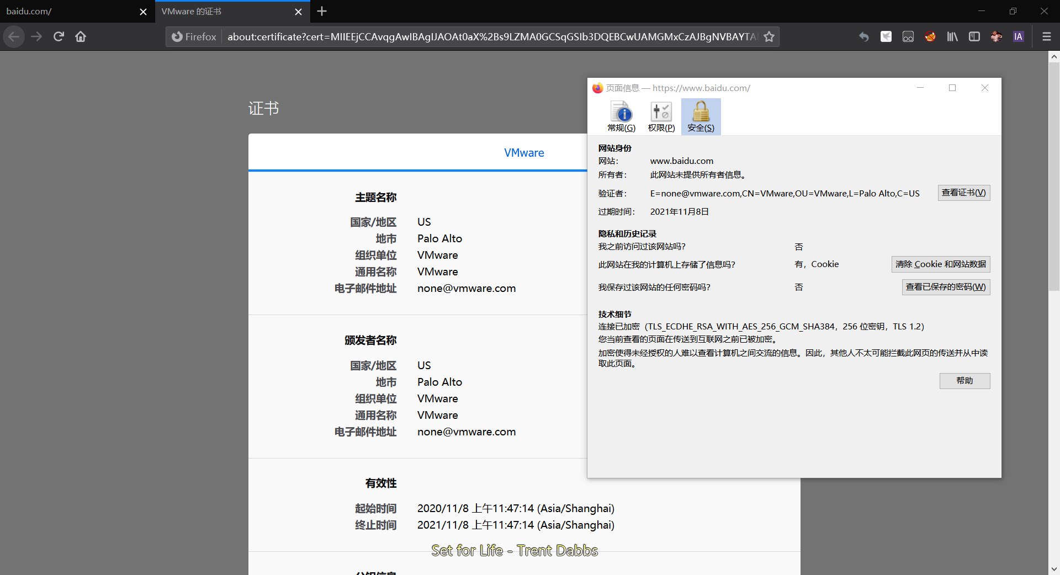This screenshot has width=1060, height=575.
Task: Click the 查看证书(V) button
Action: coord(963,193)
